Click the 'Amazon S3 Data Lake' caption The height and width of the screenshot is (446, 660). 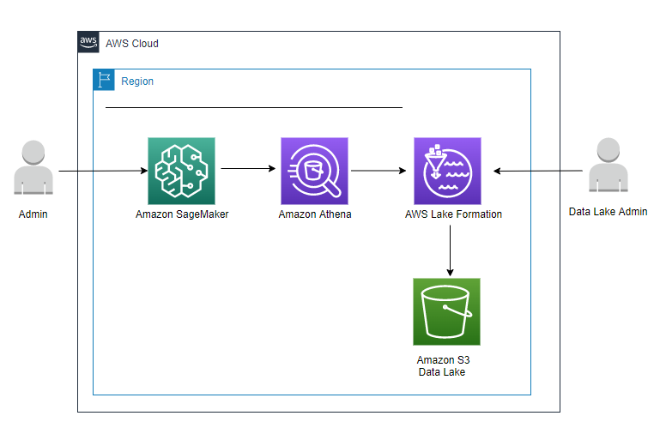pos(443,366)
